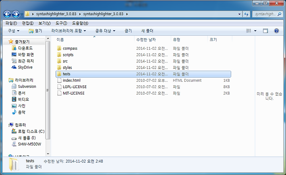Select 컴퓨터 in the navigation pane

coord(20,125)
